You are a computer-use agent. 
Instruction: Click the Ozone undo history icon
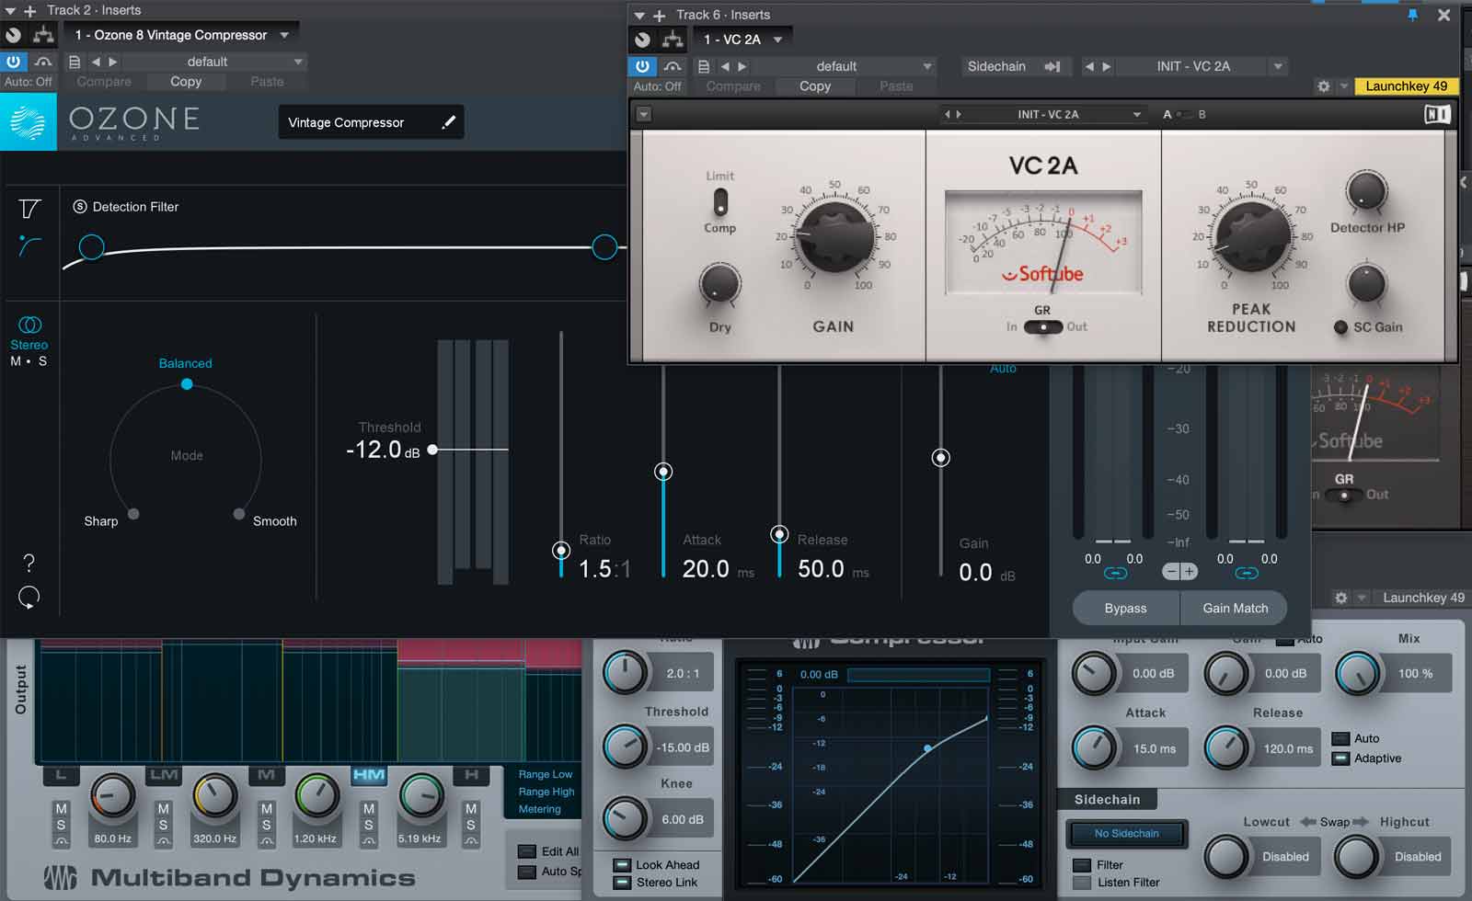coord(29,598)
